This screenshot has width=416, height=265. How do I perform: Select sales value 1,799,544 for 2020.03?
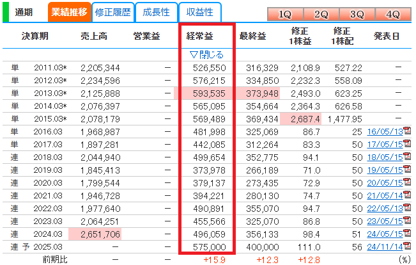100,183
